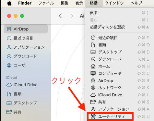The width and height of the screenshot is (154, 121).
Task: Click the iCloud section header in sidebar
Action: pos(11,78)
